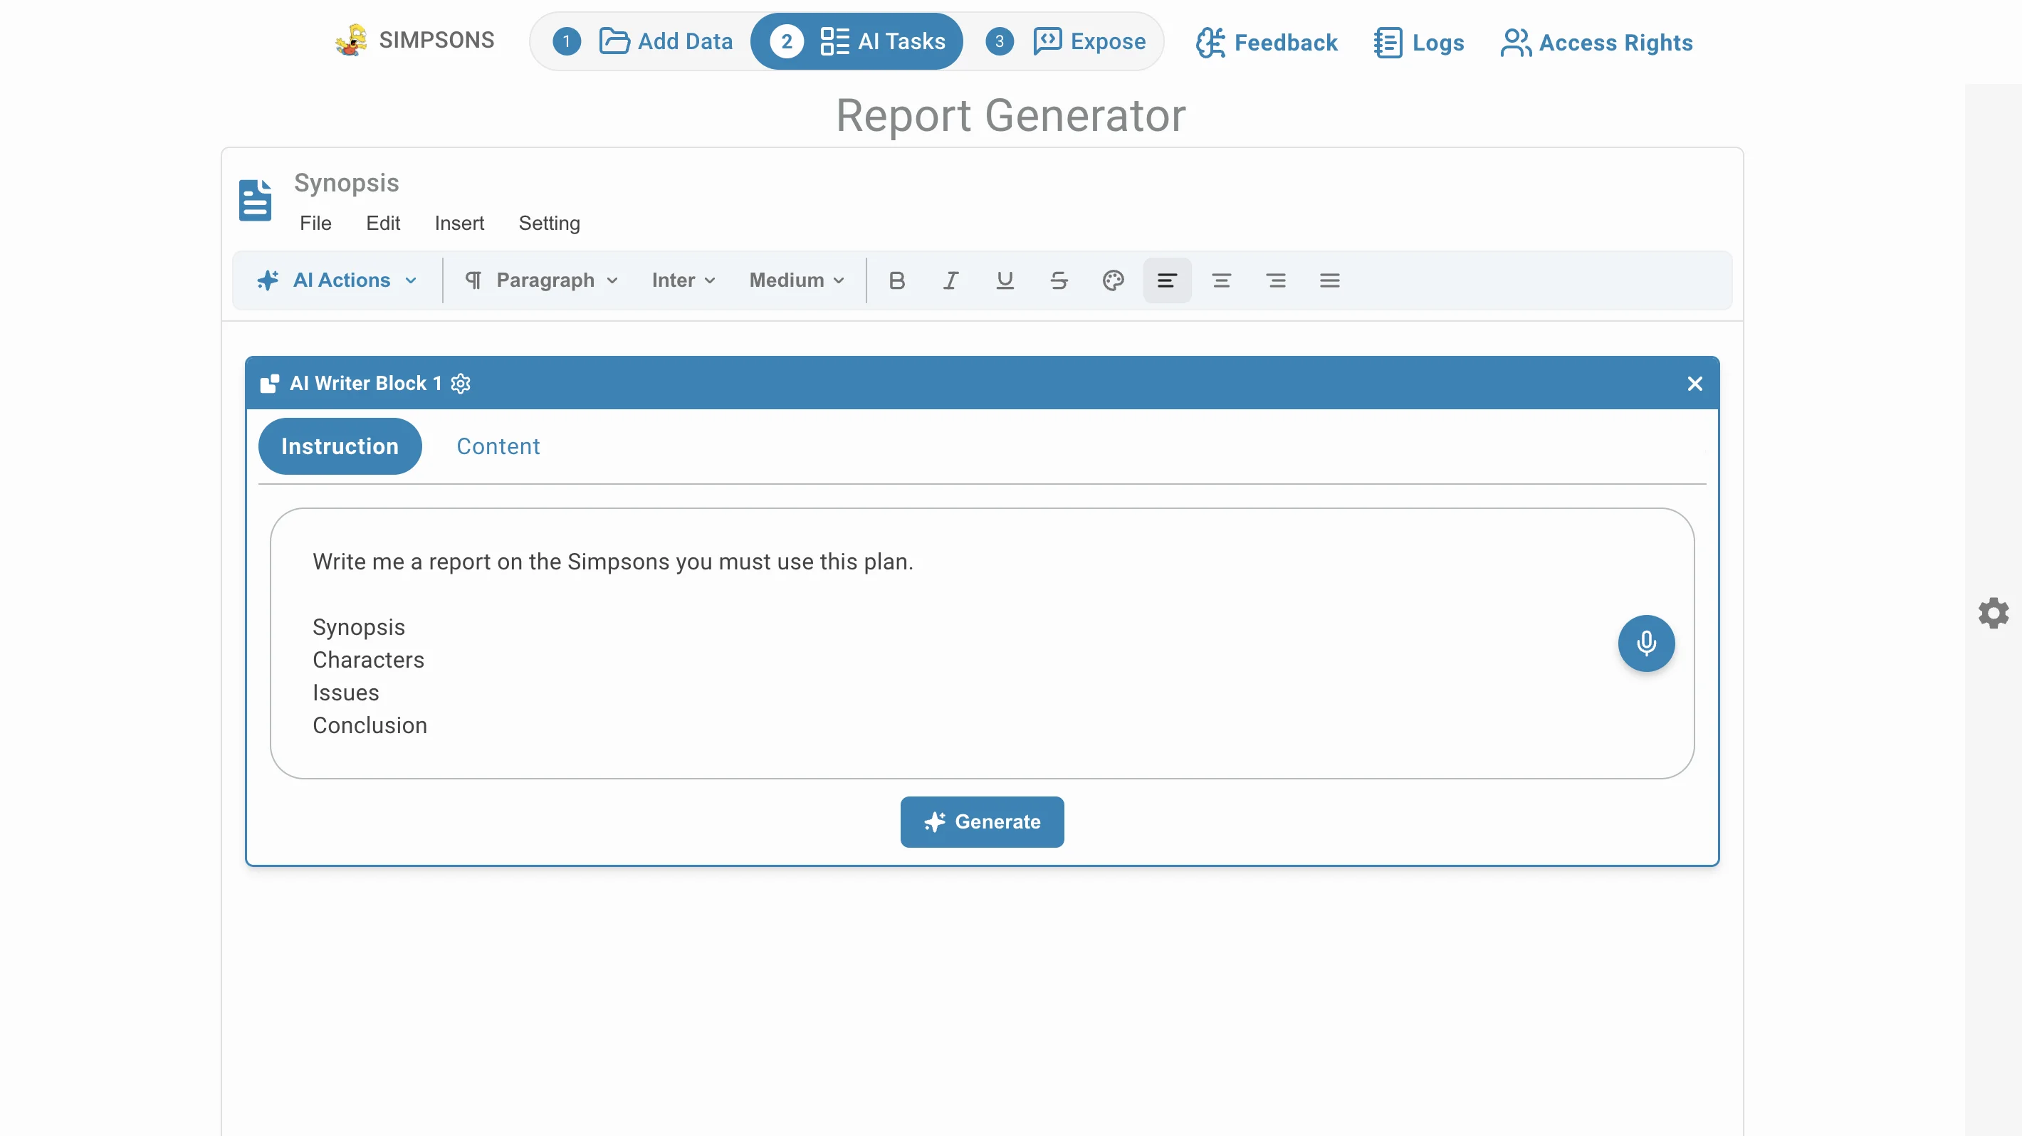Click the SIMPSONS project name
This screenshot has height=1136, width=2022.
[x=436, y=40]
